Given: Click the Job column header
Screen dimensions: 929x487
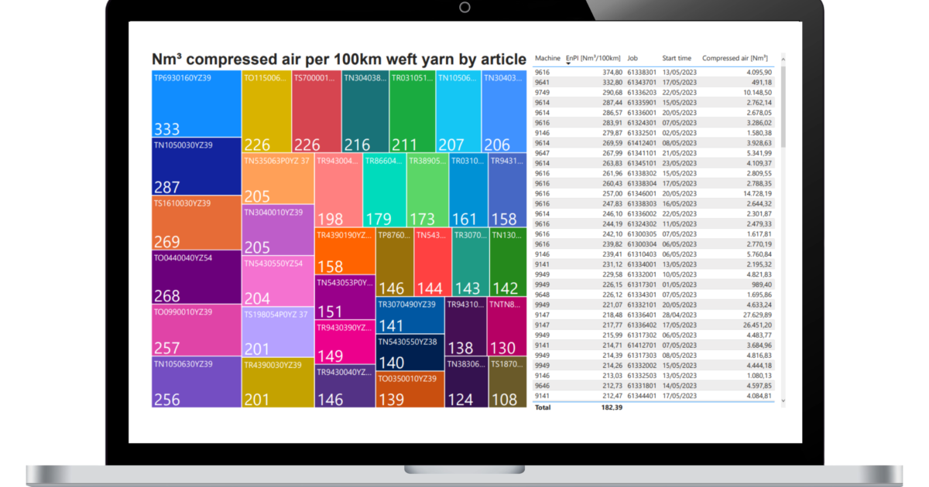Looking at the screenshot, I should click(x=632, y=58).
